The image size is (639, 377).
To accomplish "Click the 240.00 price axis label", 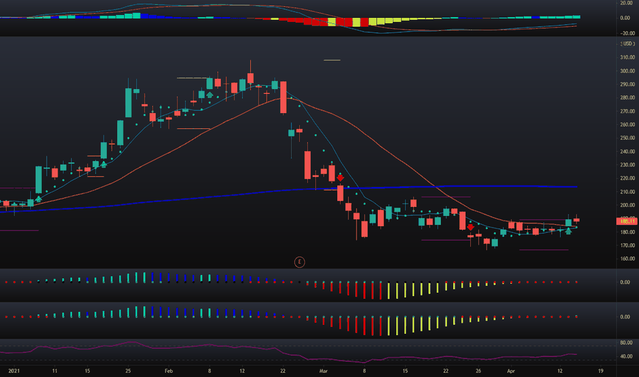I will click(627, 151).
